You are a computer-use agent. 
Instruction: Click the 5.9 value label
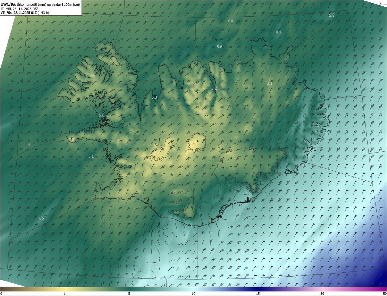click(x=332, y=15)
